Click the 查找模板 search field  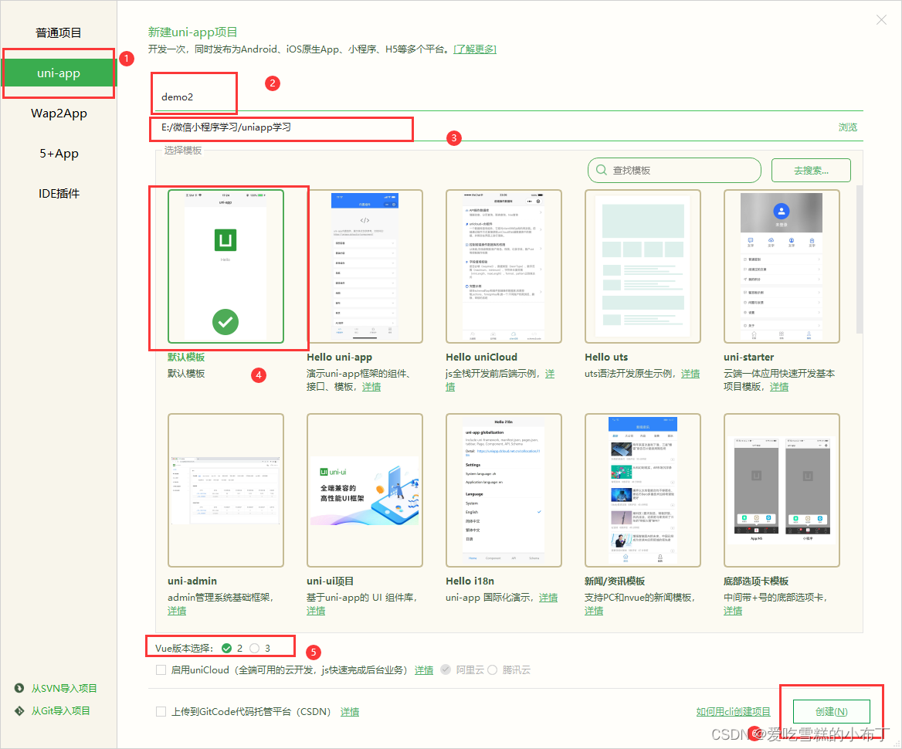pos(674,171)
